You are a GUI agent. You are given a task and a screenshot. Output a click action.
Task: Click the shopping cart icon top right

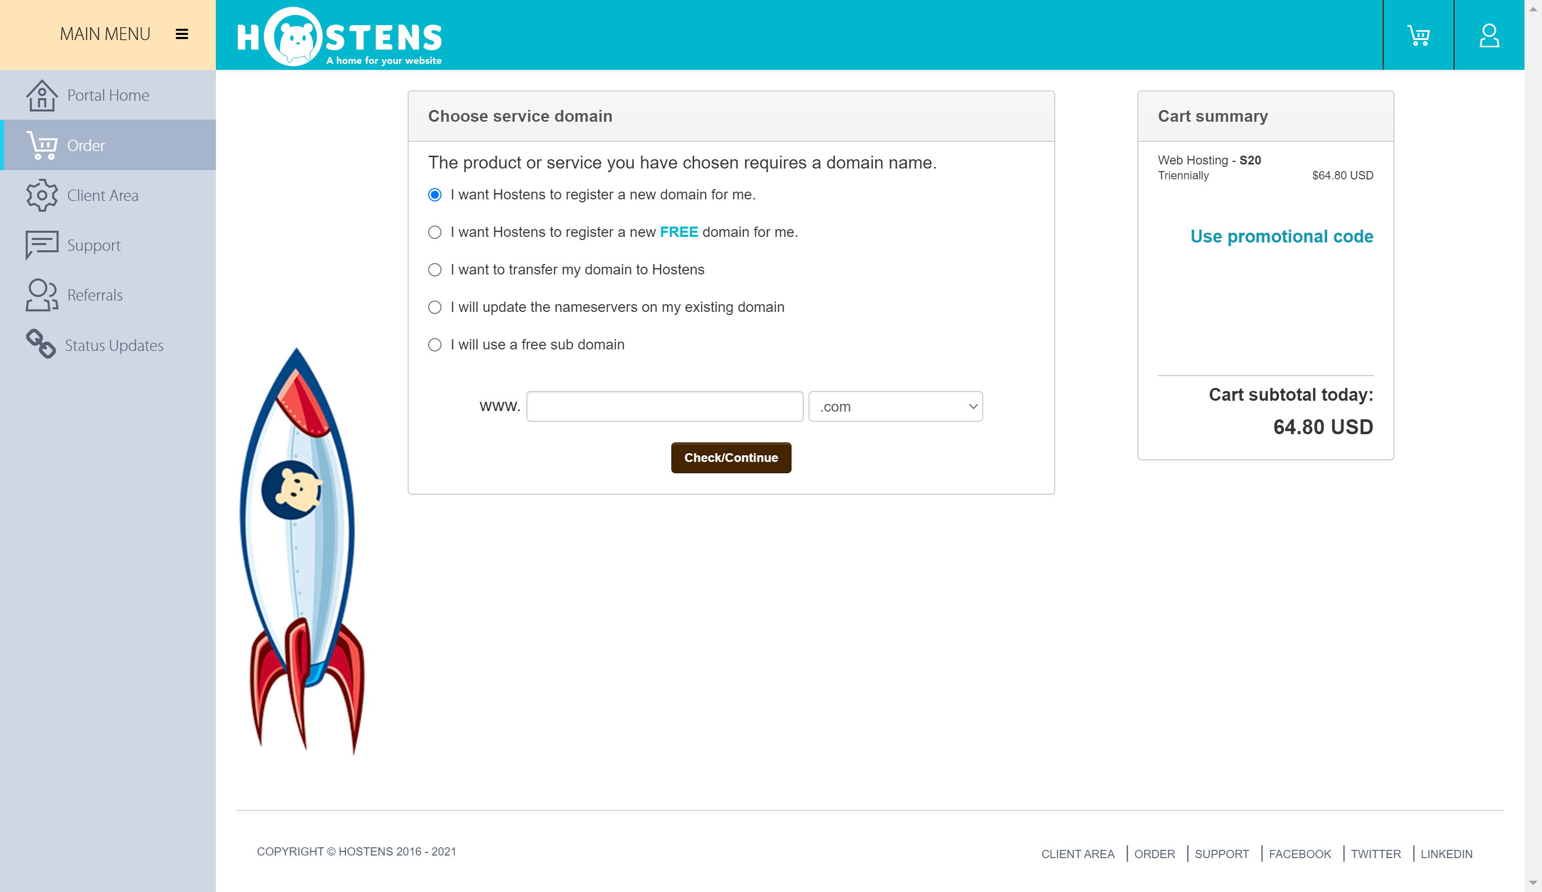tap(1419, 35)
